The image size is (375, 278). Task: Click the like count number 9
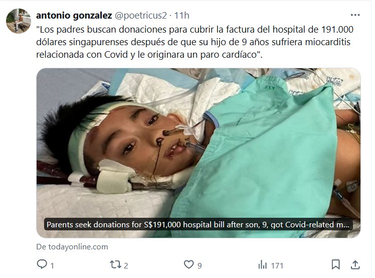(x=200, y=266)
